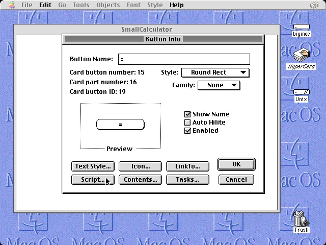
Task: Open the Edit menu
Action: click(45, 5)
